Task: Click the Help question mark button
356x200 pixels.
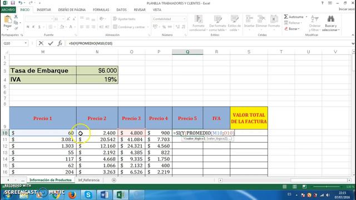Action: click(x=323, y=3)
